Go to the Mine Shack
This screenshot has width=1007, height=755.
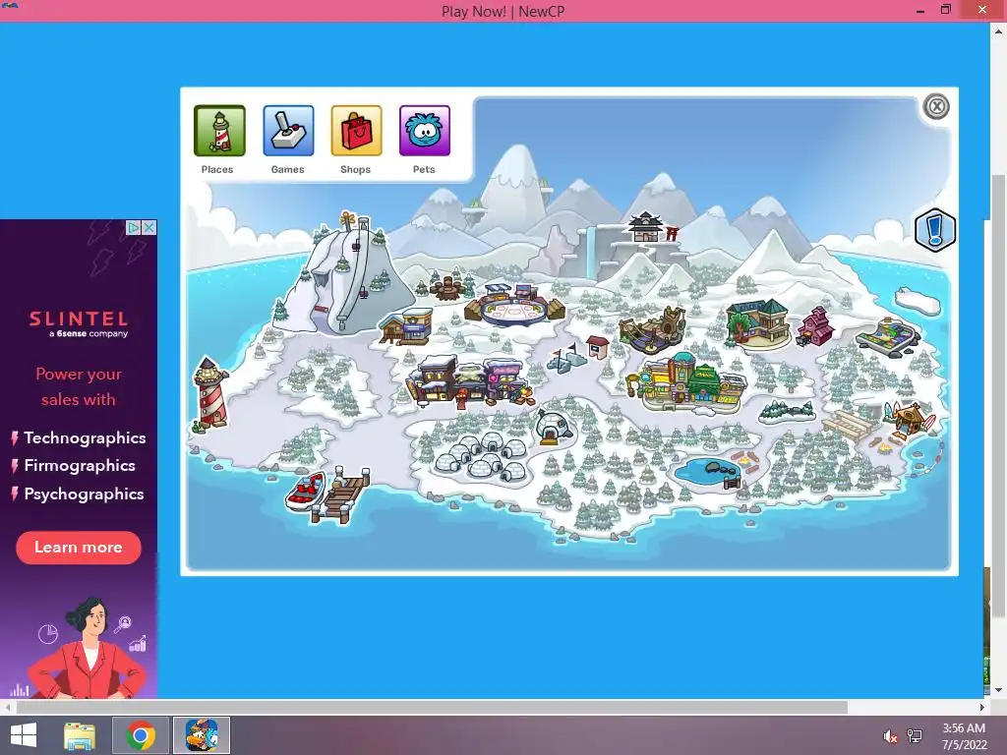[652, 329]
